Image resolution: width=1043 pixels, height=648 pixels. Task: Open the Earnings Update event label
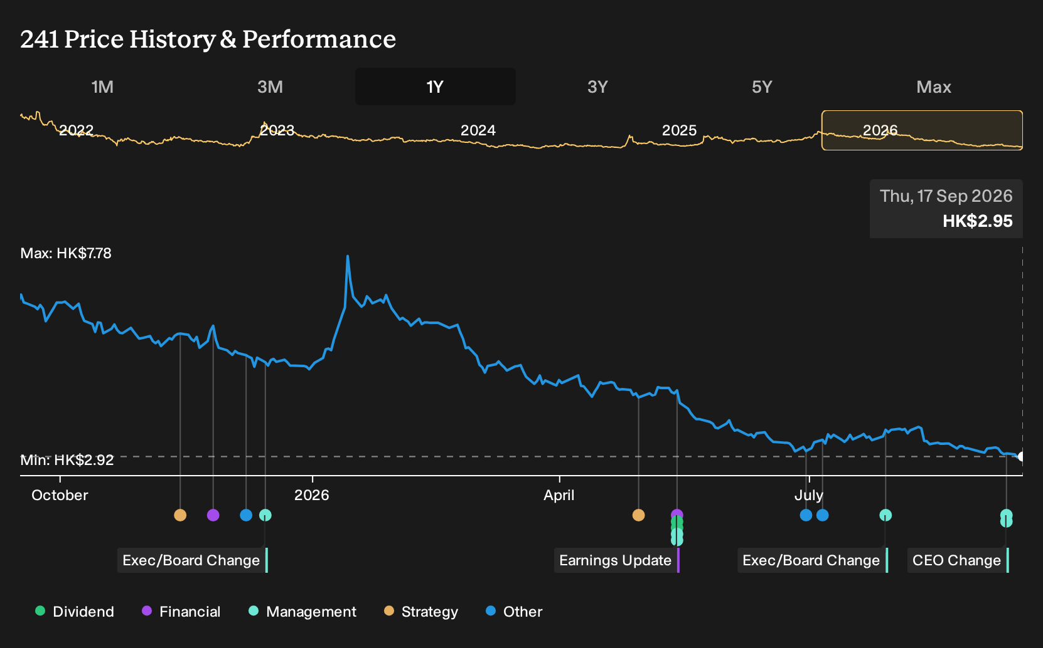(x=617, y=560)
